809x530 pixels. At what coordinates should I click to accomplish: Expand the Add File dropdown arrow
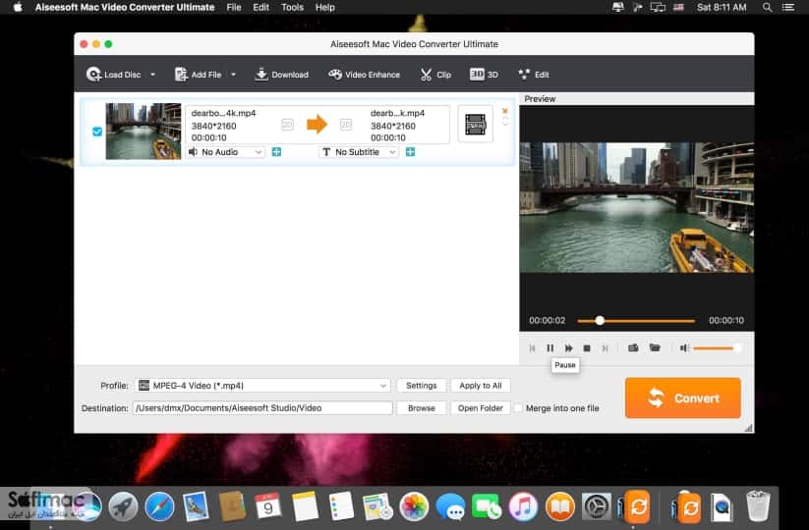pos(233,75)
